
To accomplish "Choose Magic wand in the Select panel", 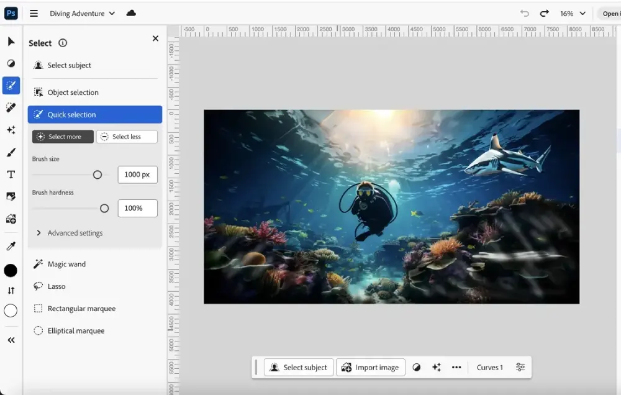I will (66, 264).
